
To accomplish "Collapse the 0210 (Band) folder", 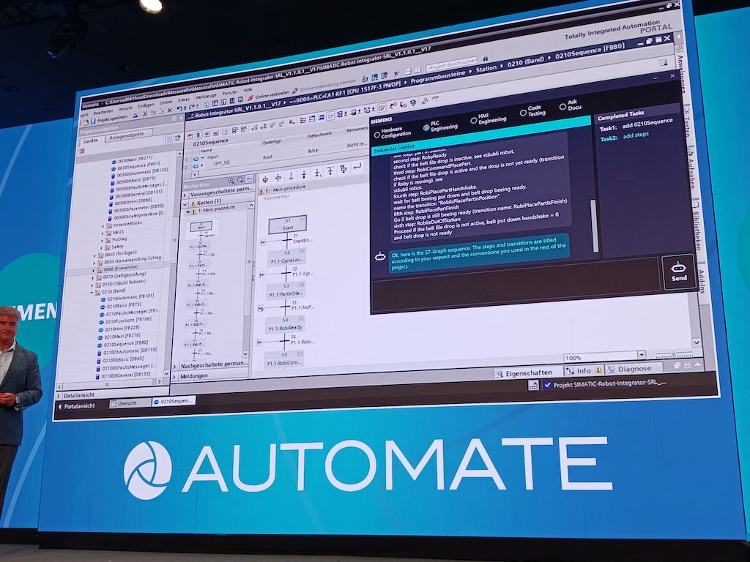I will tap(92, 291).
